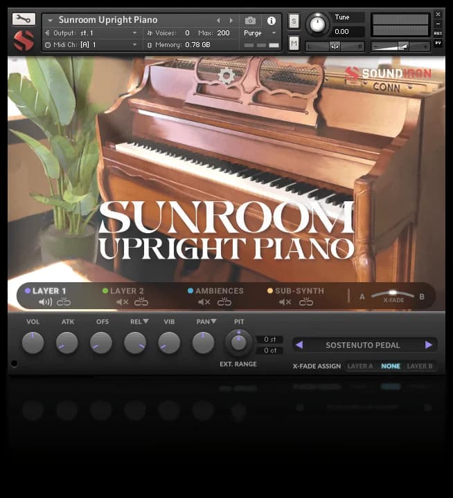The height and width of the screenshot is (498, 453).
Task: Go to the next instrument with the right arrow
Action: pyautogui.click(x=231, y=20)
